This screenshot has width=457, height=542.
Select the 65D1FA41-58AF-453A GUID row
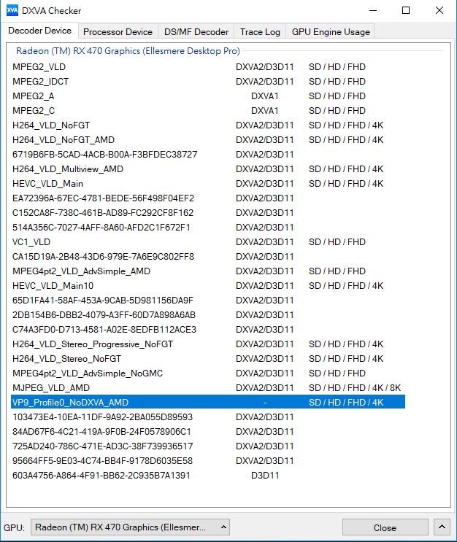[x=208, y=301]
